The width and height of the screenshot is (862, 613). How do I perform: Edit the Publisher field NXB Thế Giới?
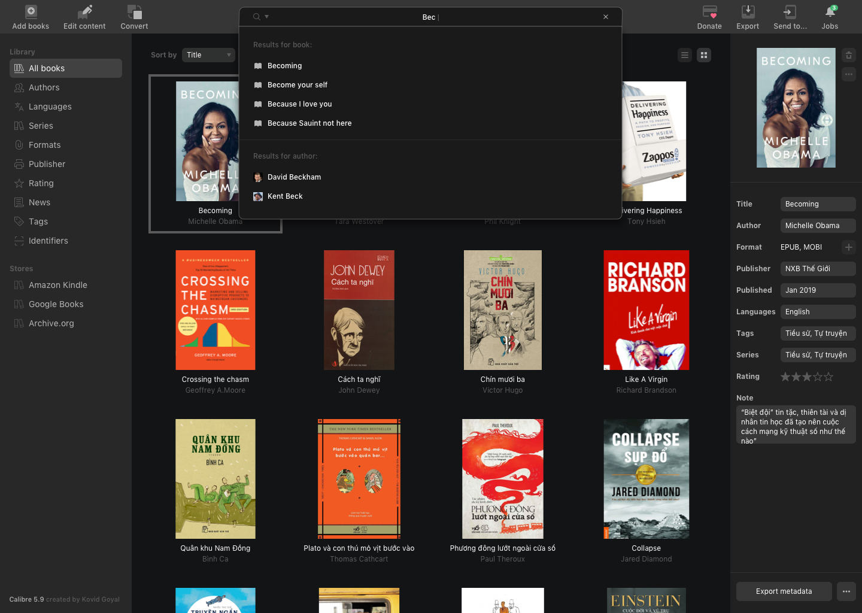[818, 269]
